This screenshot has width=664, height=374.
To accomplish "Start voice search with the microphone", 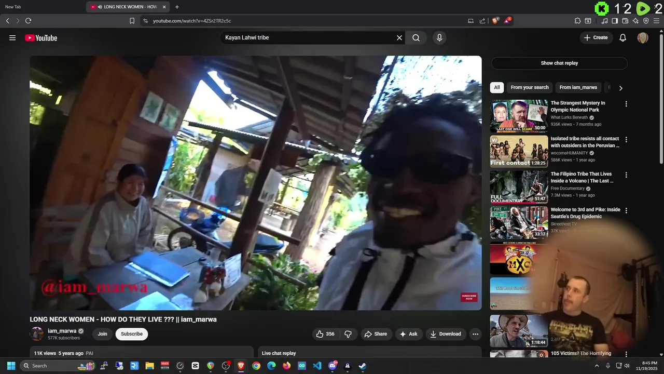I will tap(439, 37).
